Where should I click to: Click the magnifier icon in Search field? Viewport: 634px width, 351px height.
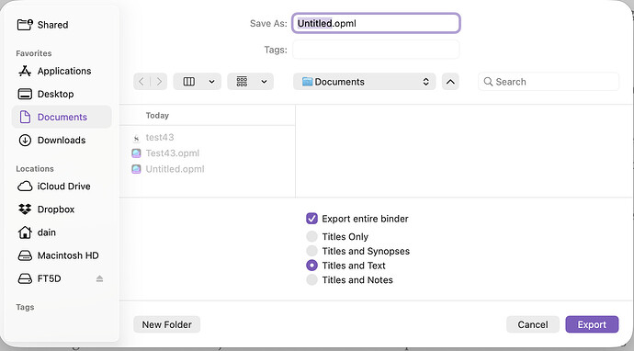click(488, 82)
